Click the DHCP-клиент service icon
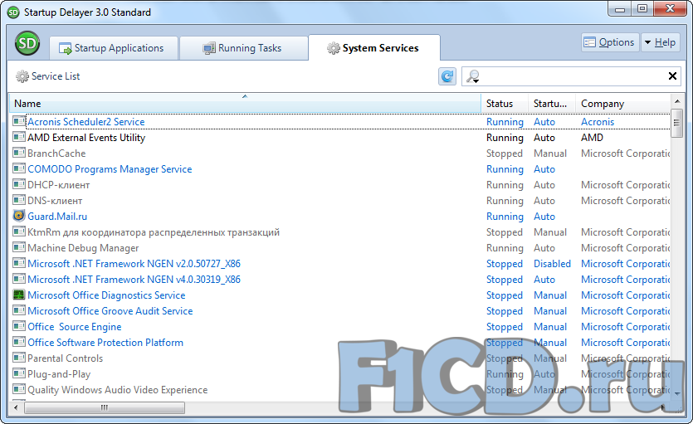 tap(19, 184)
